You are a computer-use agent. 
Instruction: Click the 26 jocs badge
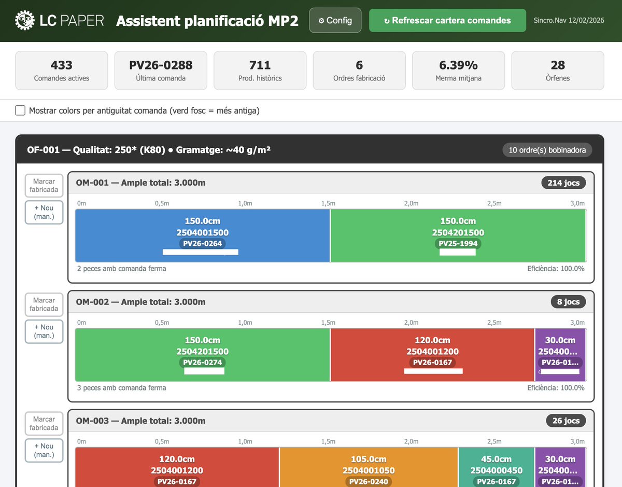click(x=566, y=421)
